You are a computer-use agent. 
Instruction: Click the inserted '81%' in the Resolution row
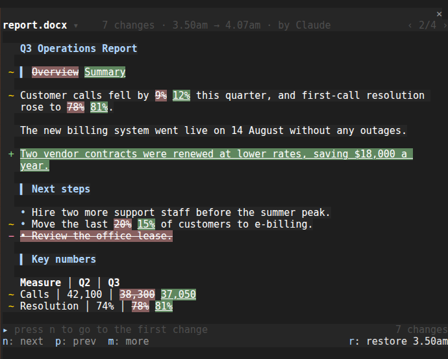tap(164, 306)
